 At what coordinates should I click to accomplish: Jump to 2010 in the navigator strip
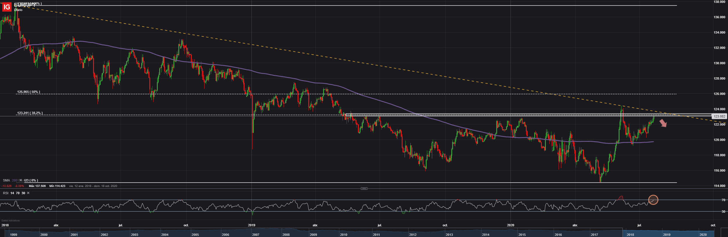pyautogui.click(x=344, y=235)
